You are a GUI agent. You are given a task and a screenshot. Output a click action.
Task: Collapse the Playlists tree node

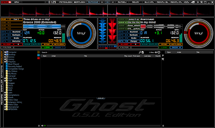point(5,62)
